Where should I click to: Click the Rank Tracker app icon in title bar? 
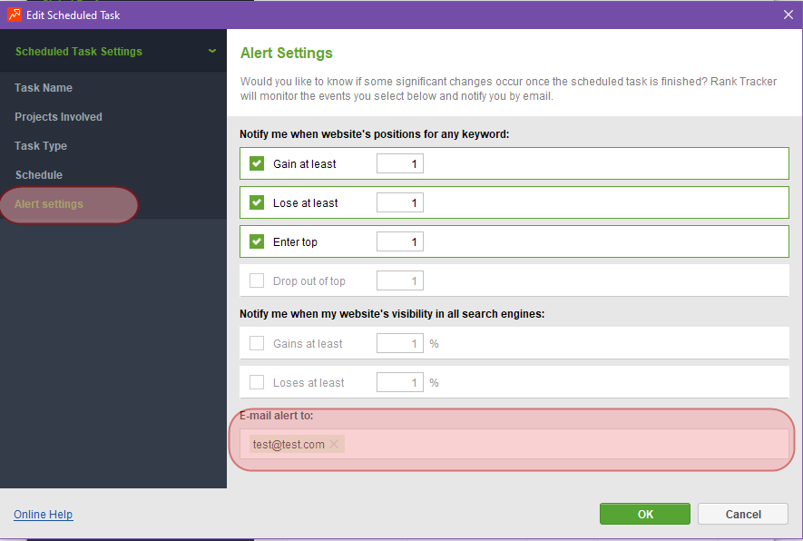[15, 15]
